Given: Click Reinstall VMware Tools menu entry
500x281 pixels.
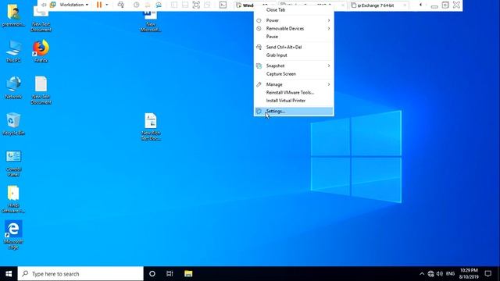Looking at the screenshot, I should [294, 92].
